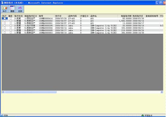Tick 执行 checkbox for row 109MI0000295
Viewport: 166px width, 117px height.
tap(5, 25)
